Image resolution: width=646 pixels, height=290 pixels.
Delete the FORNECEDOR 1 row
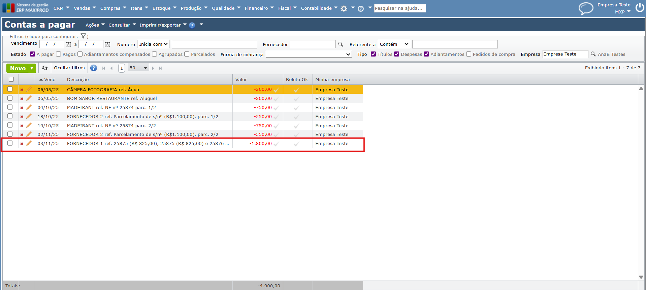click(22, 144)
